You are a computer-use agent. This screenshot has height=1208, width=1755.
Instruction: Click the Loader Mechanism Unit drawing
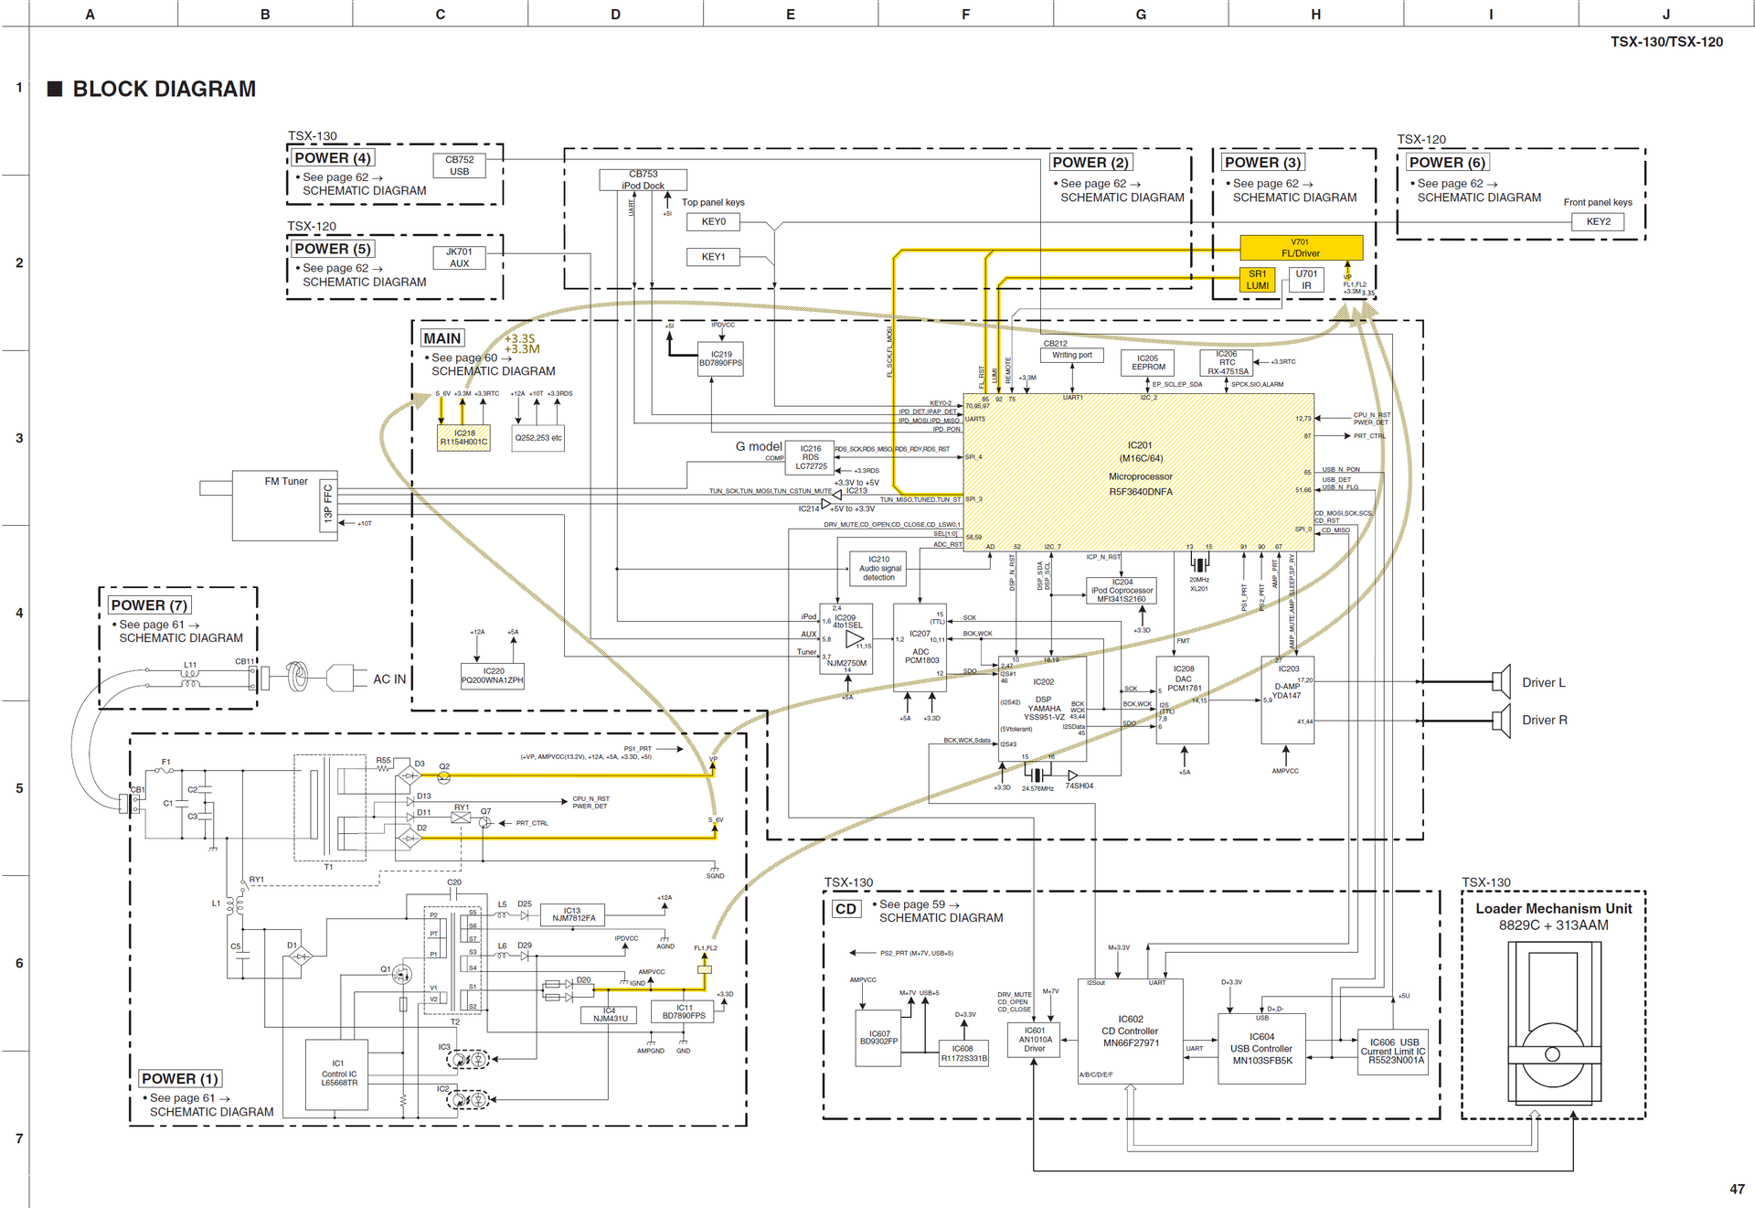(1553, 1024)
